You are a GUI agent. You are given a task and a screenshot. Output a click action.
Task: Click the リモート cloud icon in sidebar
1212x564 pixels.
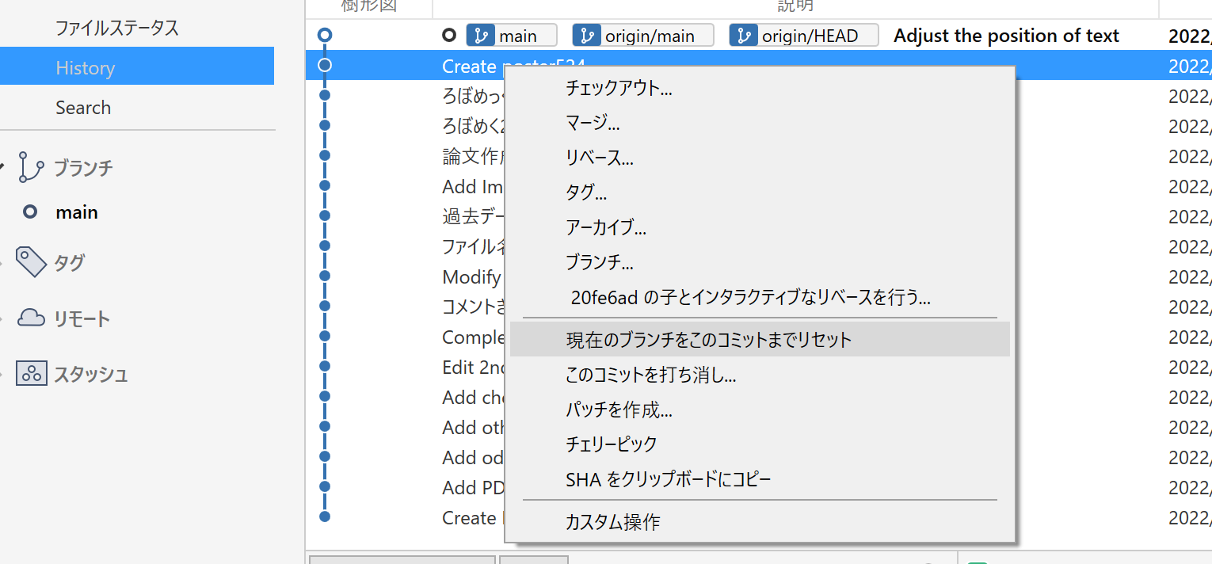tap(31, 318)
